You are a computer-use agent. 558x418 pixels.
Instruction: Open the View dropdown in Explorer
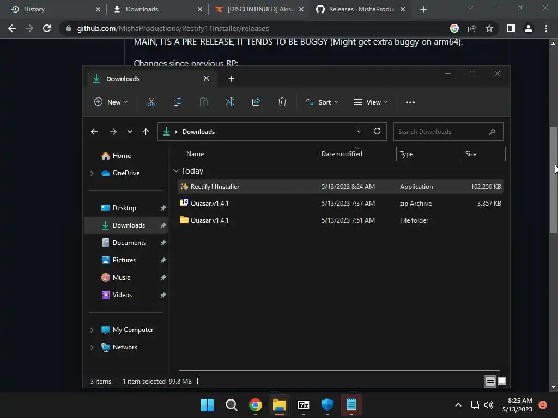coord(371,102)
